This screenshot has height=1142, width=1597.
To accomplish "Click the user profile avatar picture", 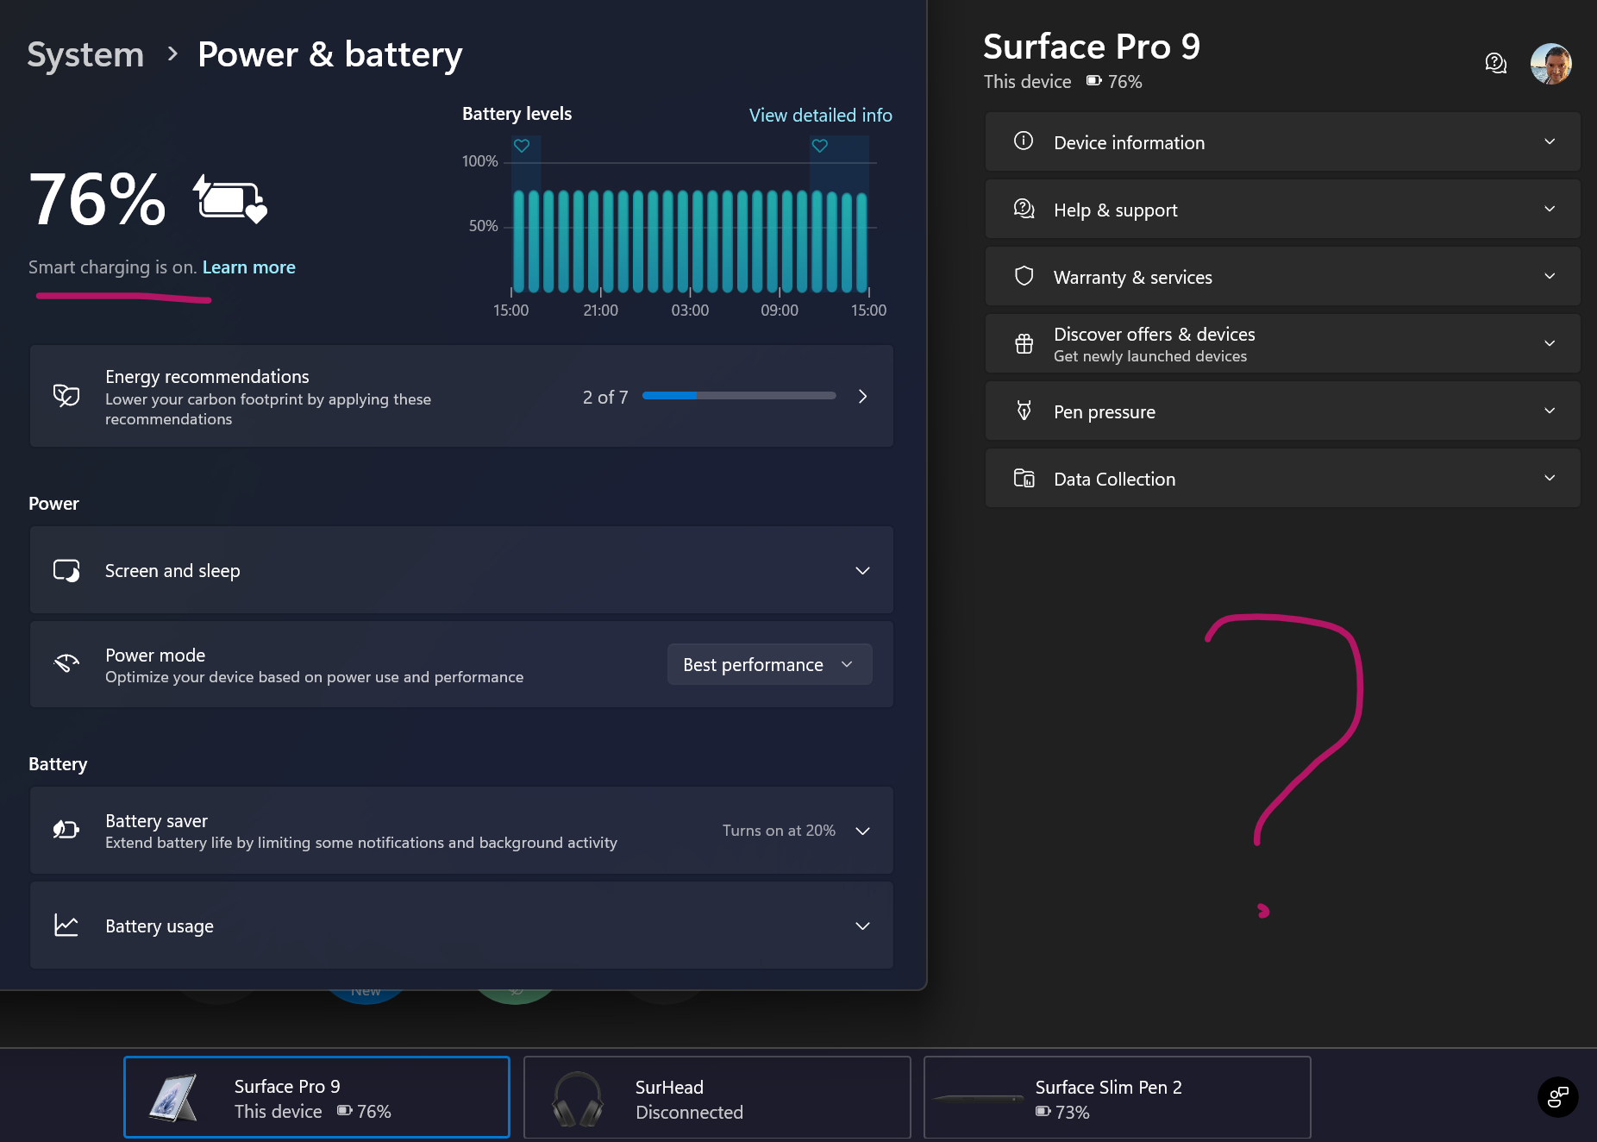I will 1550,63.
